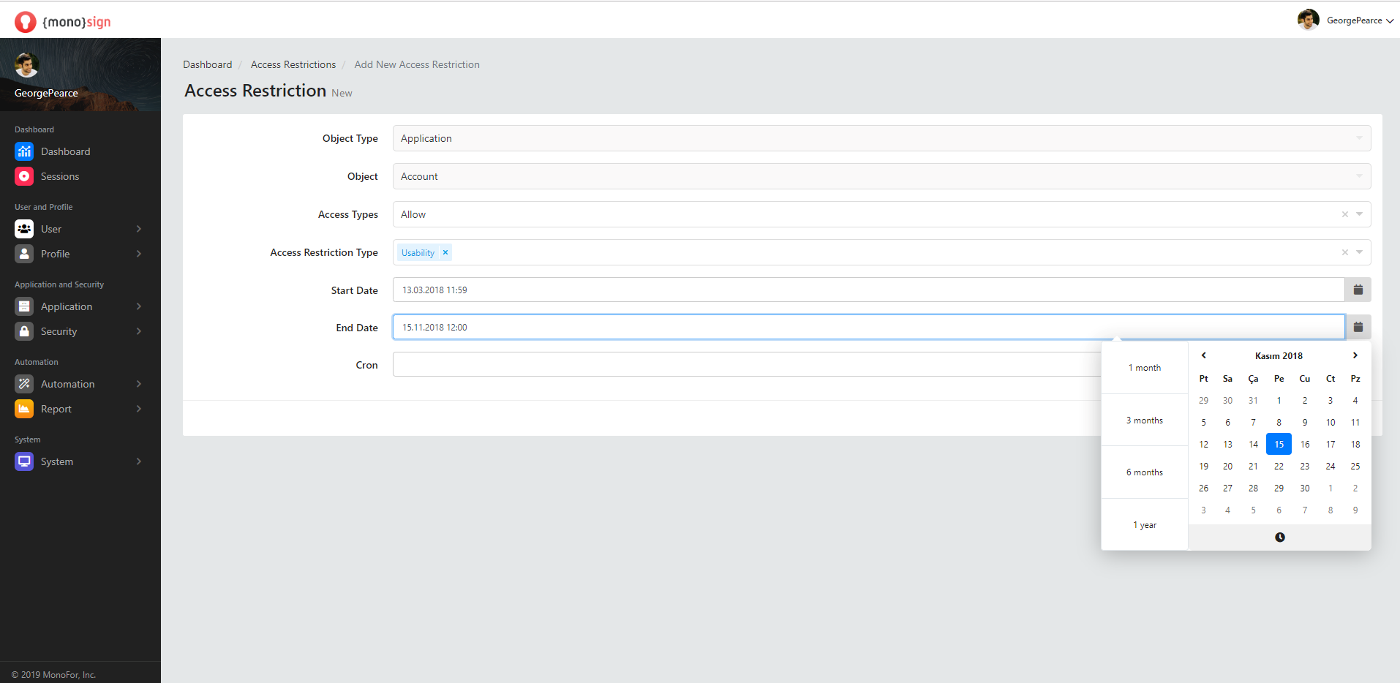
Task: Open the Access Types dropdown
Action: click(x=1359, y=214)
